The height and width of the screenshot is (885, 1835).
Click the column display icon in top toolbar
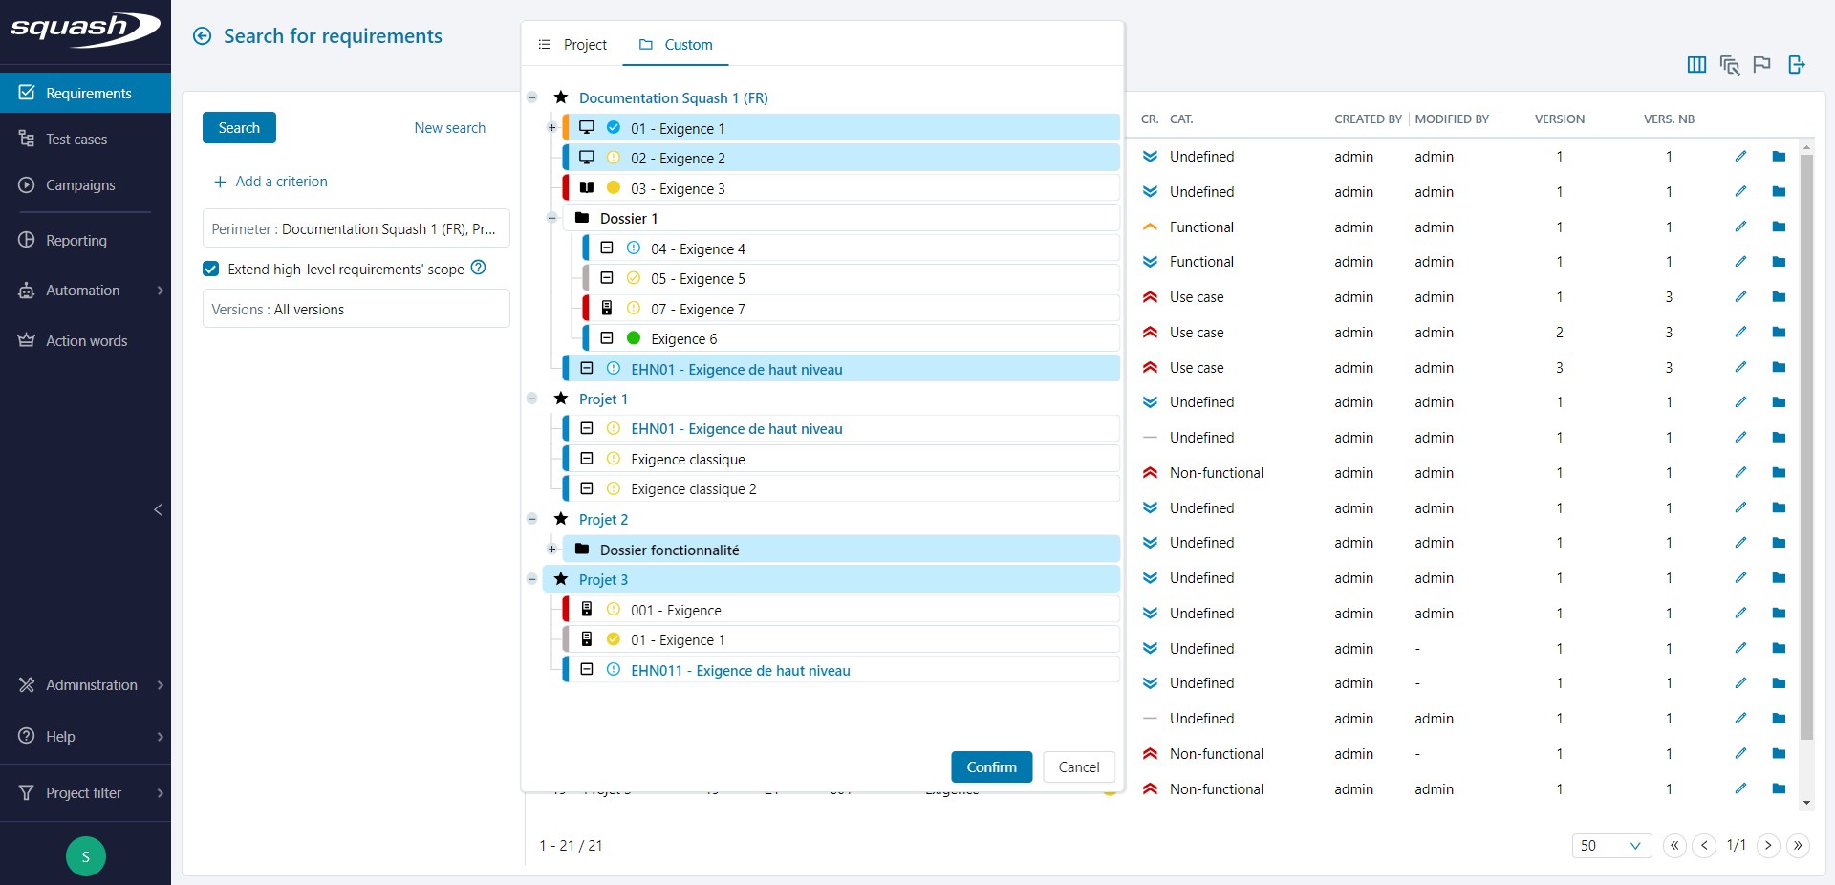coord(1696,65)
